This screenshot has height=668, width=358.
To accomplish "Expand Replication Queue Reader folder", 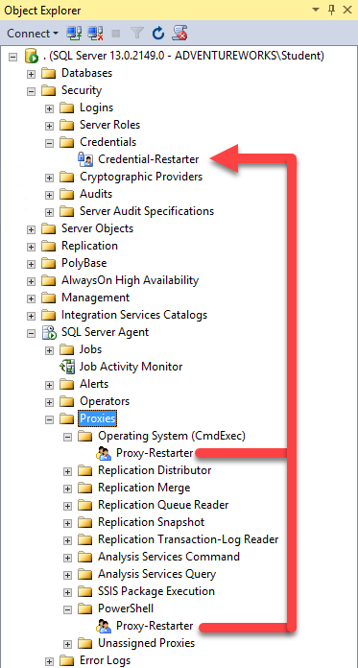I will tap(67, 505).
